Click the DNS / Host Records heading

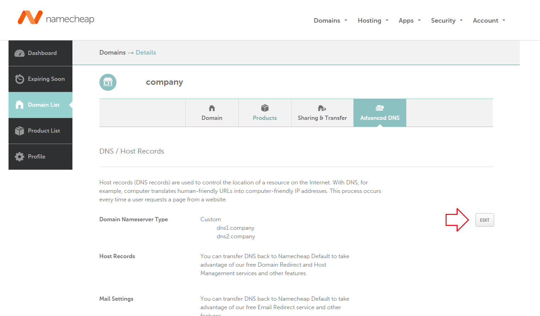tap(132, 151)
